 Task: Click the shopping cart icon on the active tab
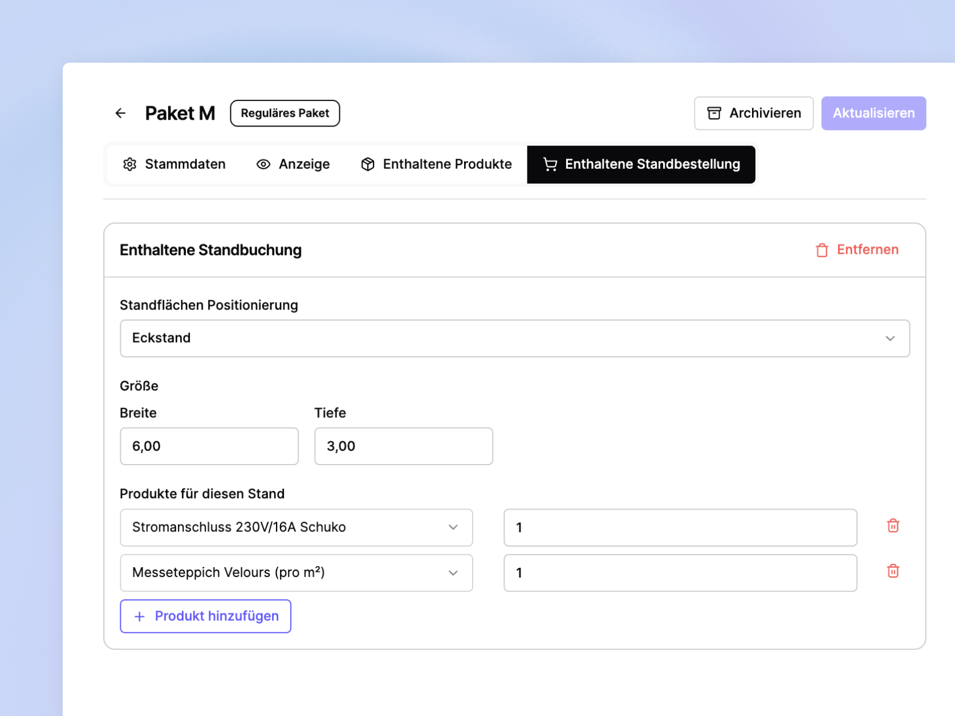point(550,164)
